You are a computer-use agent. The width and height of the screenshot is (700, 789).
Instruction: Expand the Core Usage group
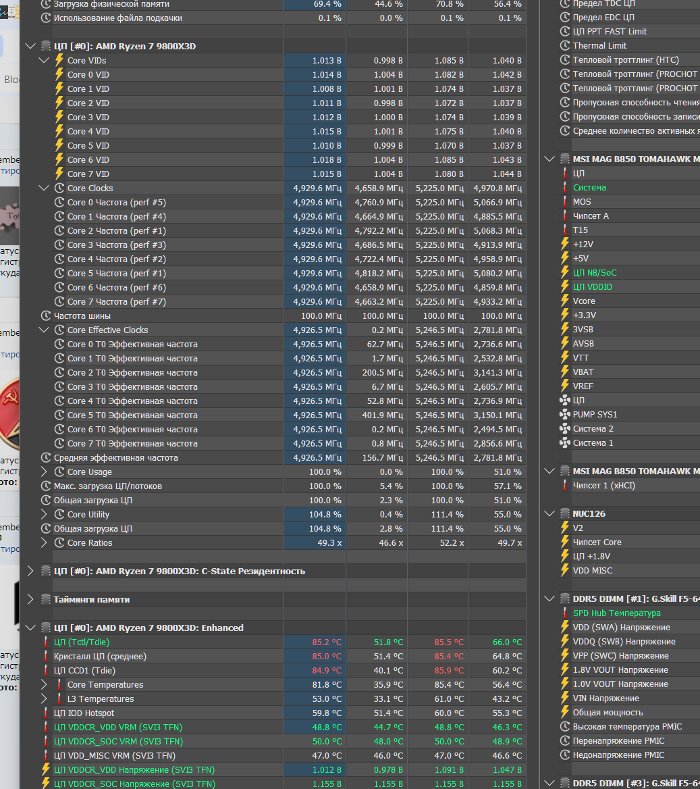click(44, 472)
